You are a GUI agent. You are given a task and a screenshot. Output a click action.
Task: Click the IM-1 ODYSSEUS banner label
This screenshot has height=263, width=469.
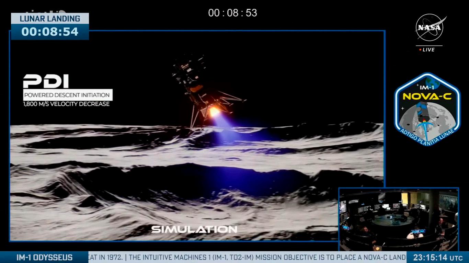[x=44, y=258]
